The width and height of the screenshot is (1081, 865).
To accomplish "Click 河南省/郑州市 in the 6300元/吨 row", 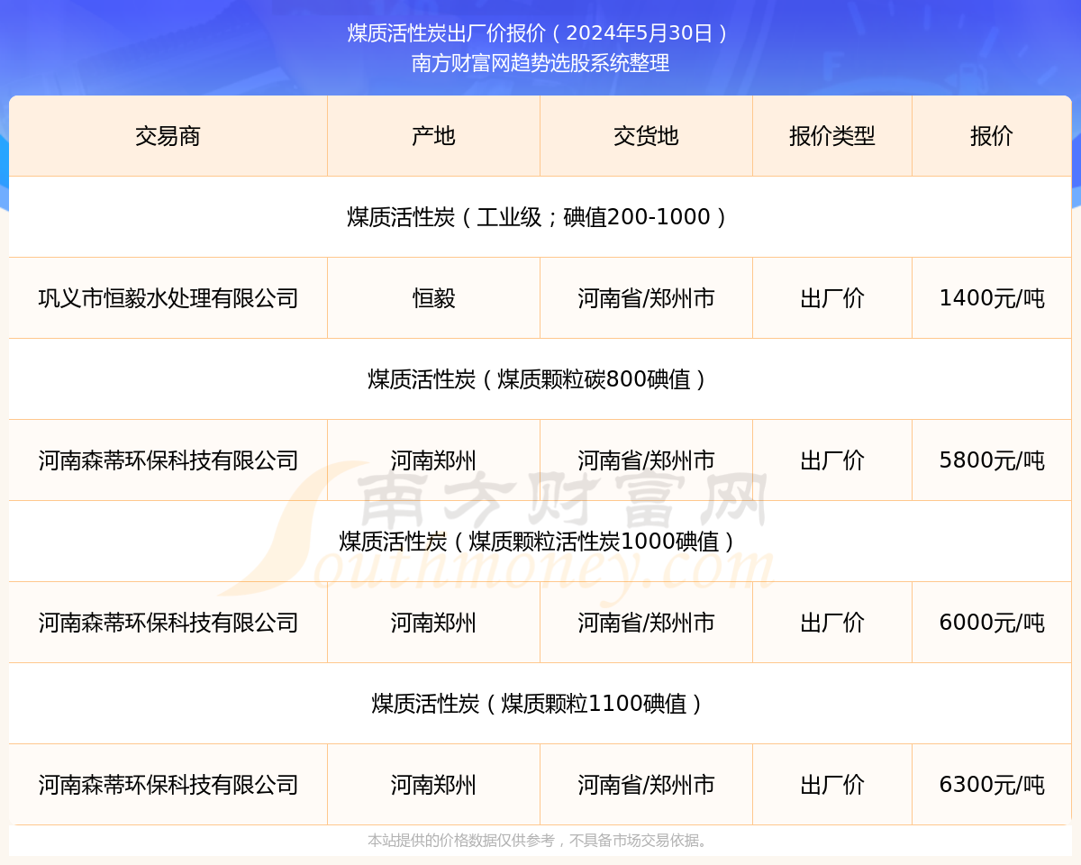I will click(646, 785).
